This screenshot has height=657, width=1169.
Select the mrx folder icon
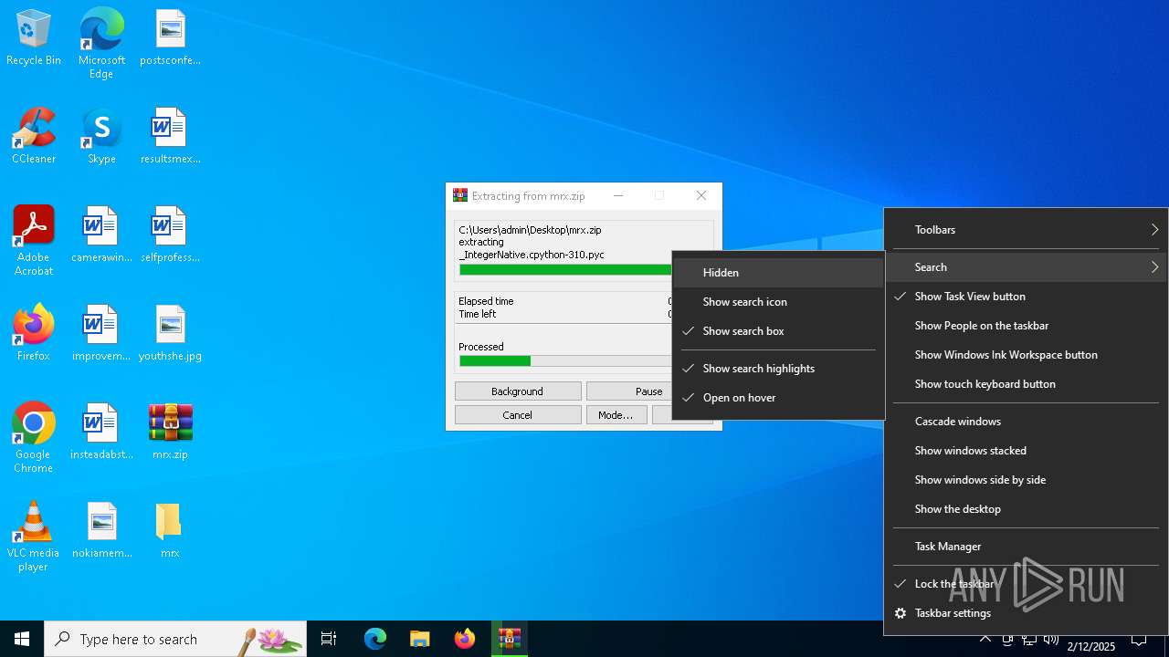[x=170, y=531]
